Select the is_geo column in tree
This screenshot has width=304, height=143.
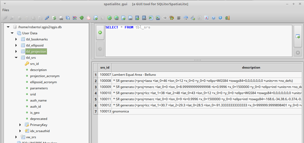pos(35,113)
